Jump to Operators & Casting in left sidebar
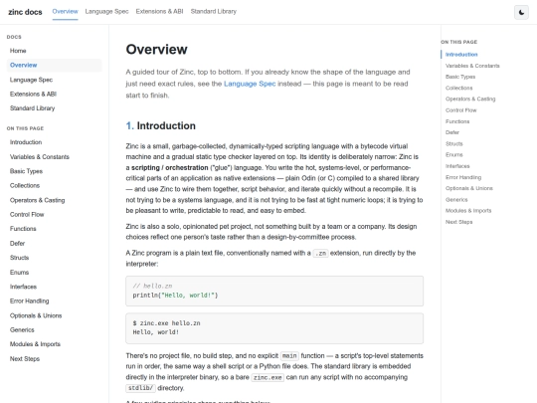This screenshot has width=537, height=403. pyautogui.click(x=54, y=200)
